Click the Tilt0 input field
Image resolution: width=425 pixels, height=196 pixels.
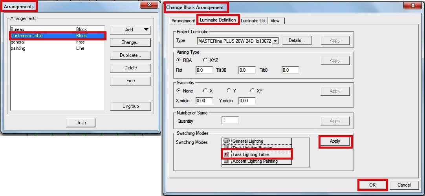pos(290,70)
